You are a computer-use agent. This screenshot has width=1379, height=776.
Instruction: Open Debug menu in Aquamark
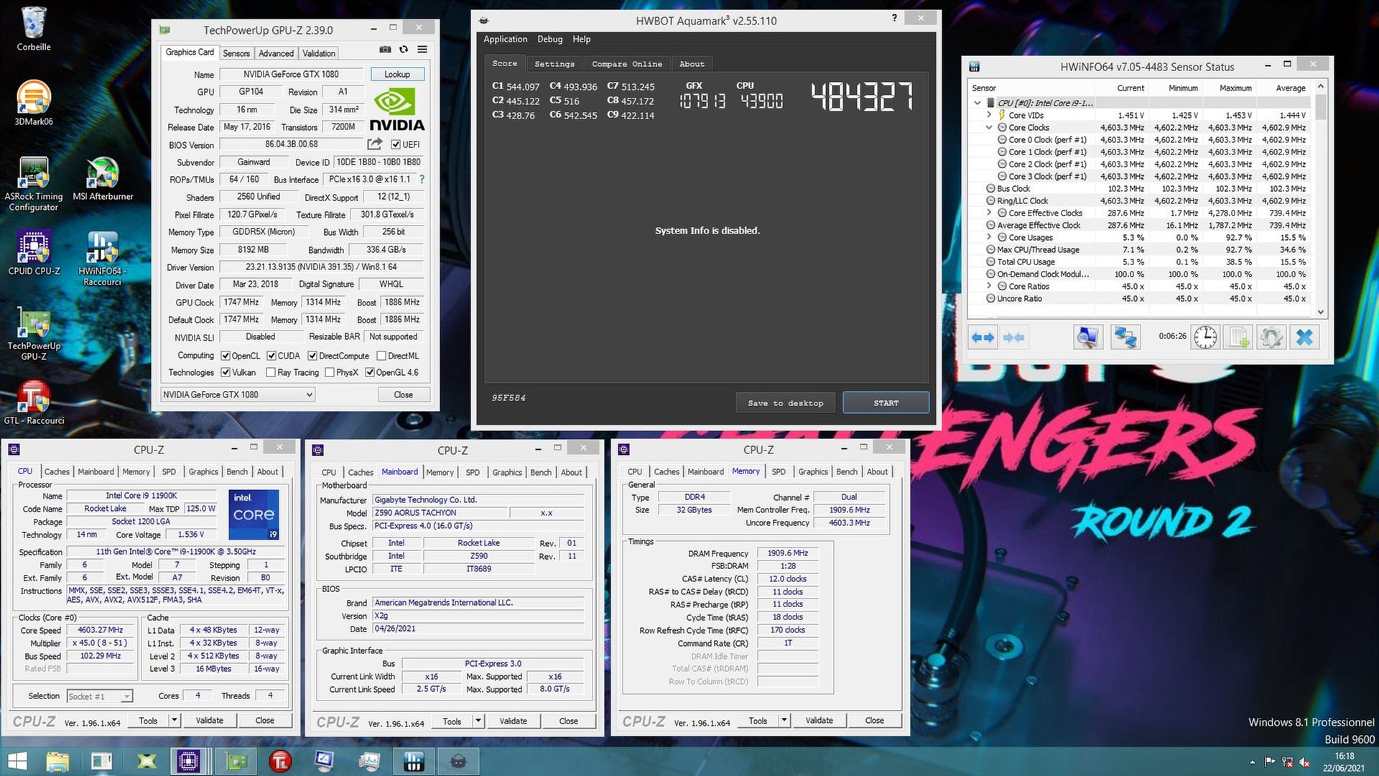[550, 40]
